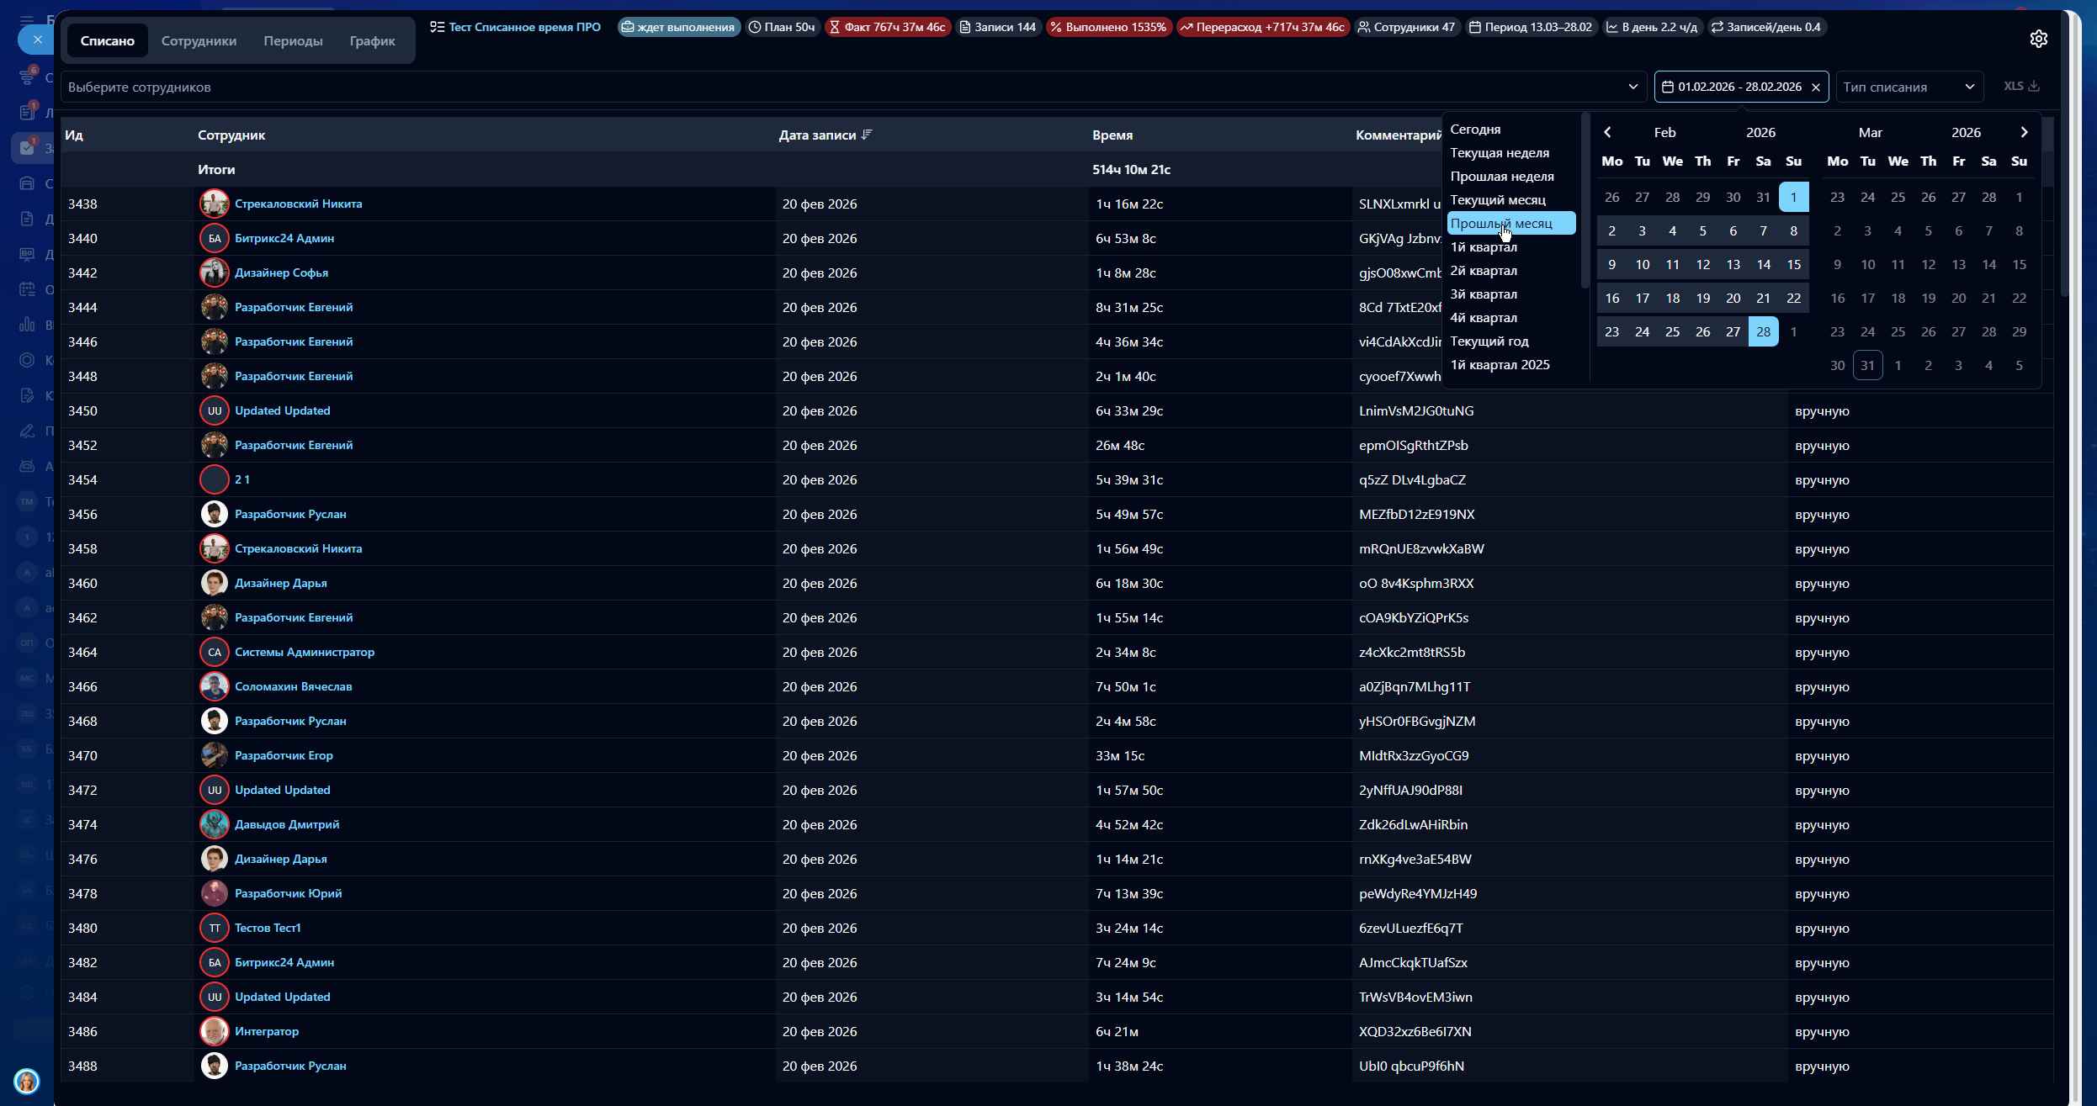This screenshot has height=1106, width=2097.
Task: Click the sort icon on Дата записи
Action: (x=868, y=135)
